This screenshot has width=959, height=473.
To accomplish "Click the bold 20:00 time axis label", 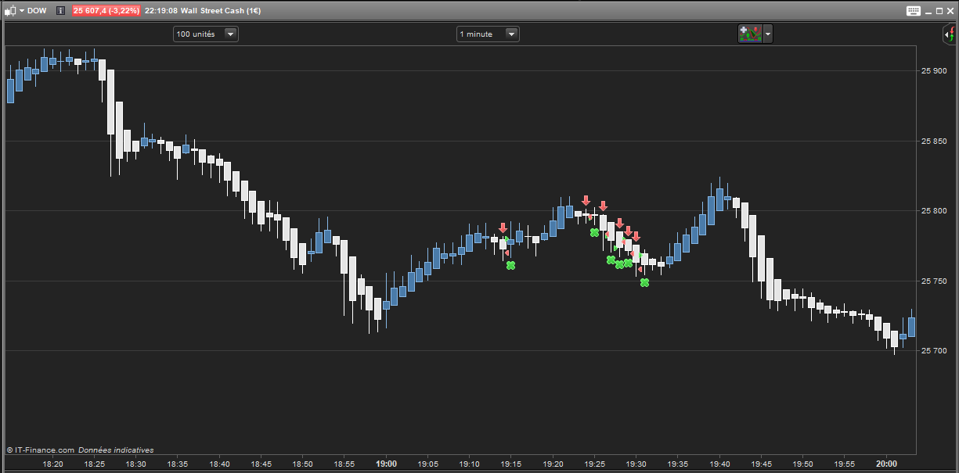I will click(886, 464).
